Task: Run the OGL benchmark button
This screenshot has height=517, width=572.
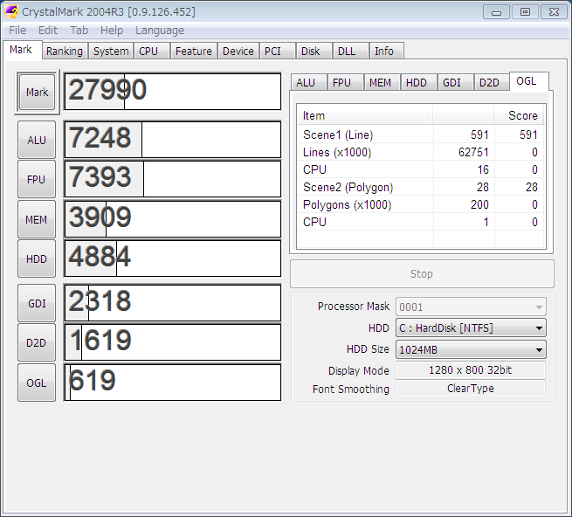Action: point(37,383)
